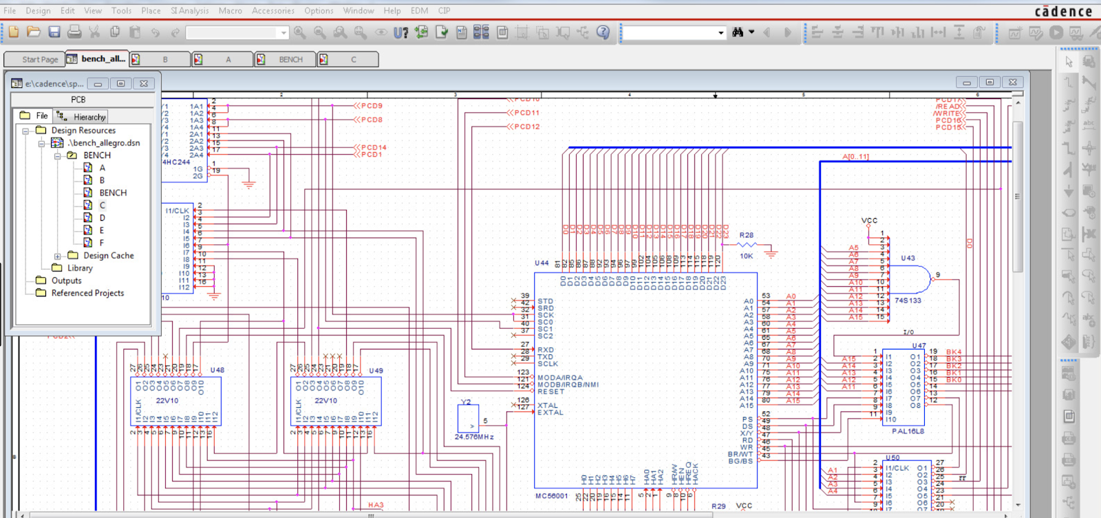Open the Place menu

coord(151,10)
